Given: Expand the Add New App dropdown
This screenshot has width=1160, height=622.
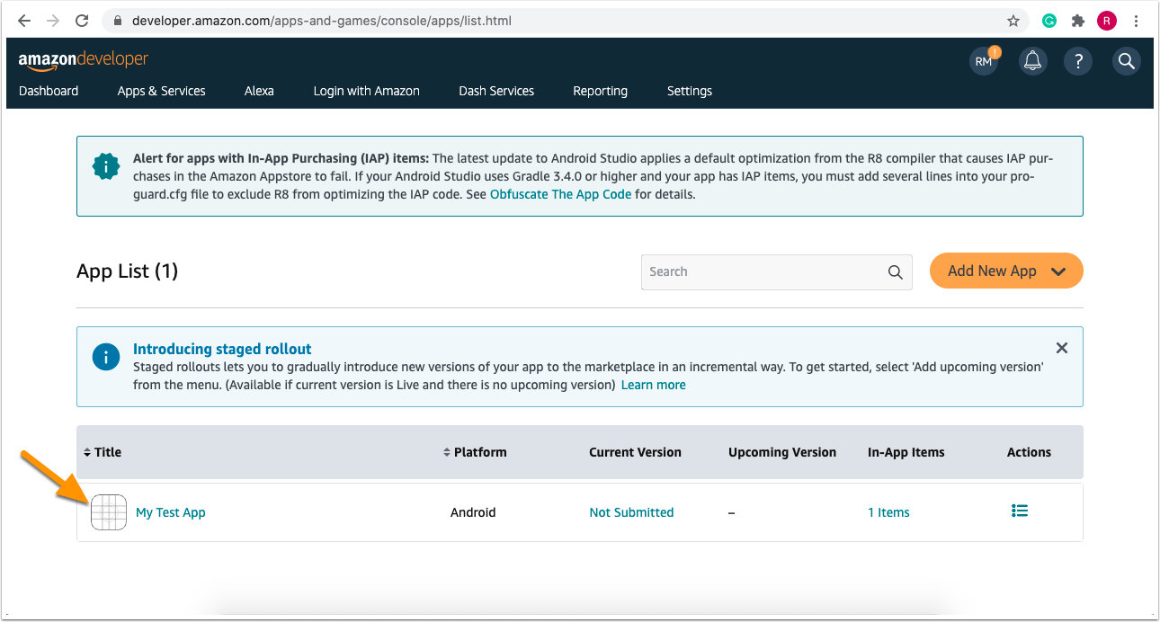Looking at the screenshot, I should pos(1006,271).
